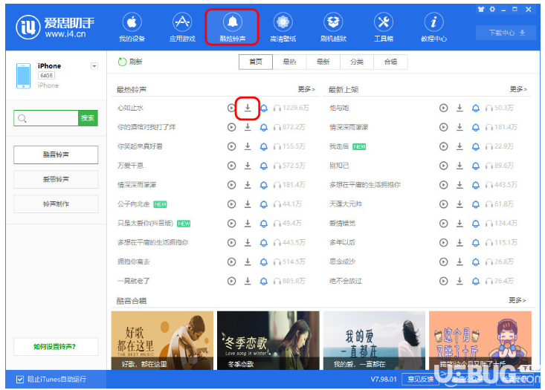Open the 这个月又胖了十斤 album thumbnail
The image size is (545, 390).
tap(480, 340)
